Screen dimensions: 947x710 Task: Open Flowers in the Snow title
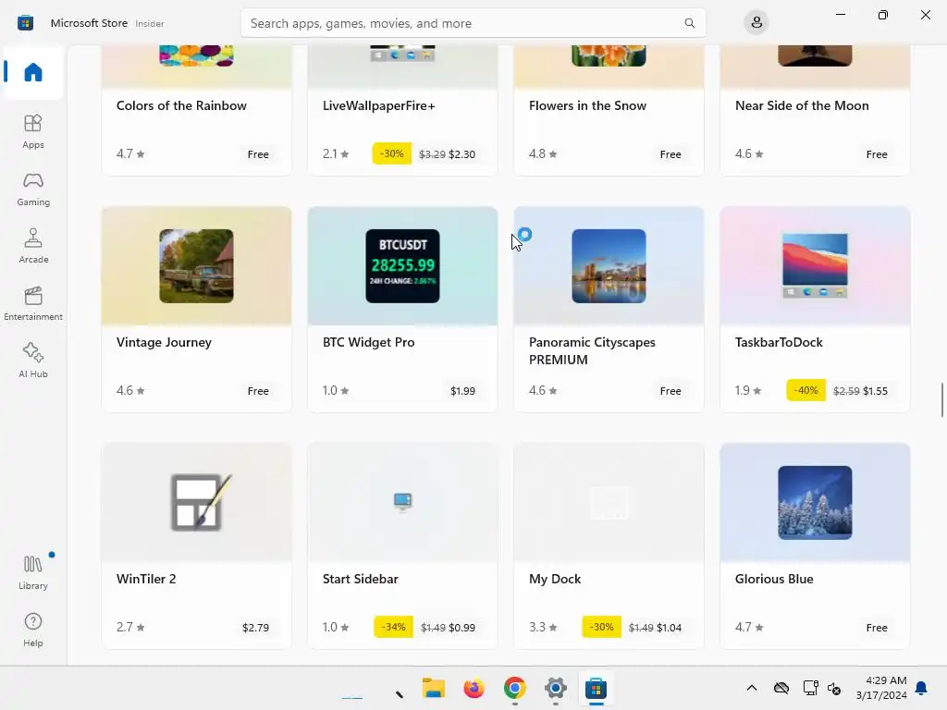tap(587, 105)
